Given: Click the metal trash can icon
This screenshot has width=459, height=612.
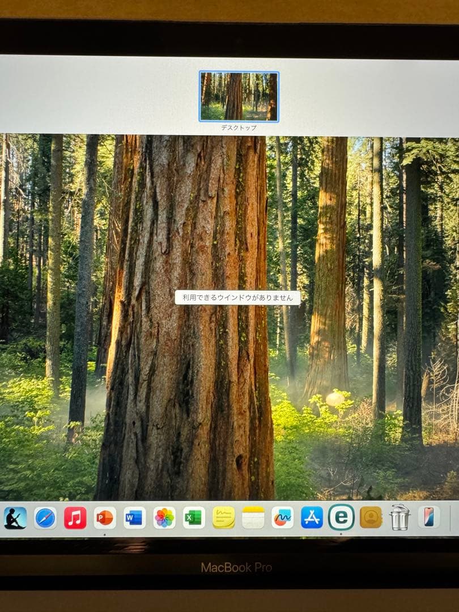Looking at the screenshot, I should (400, 517).
